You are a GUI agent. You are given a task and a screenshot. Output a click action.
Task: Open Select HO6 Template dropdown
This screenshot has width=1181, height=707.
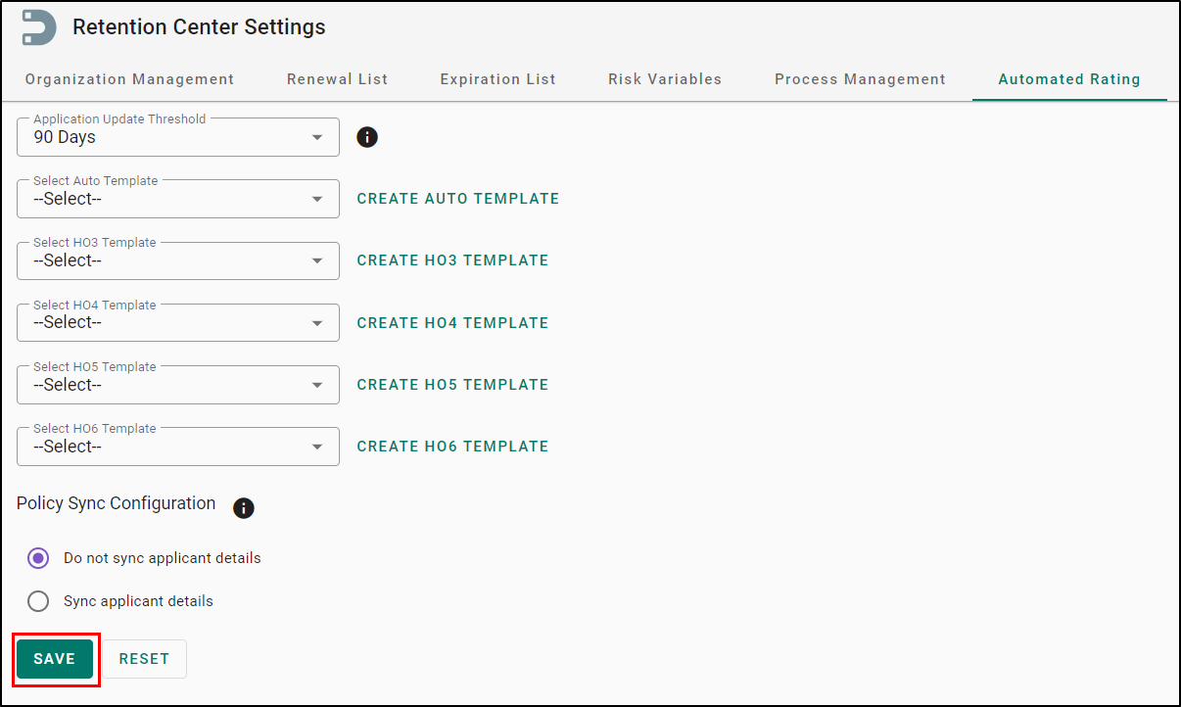pos(178,447)
